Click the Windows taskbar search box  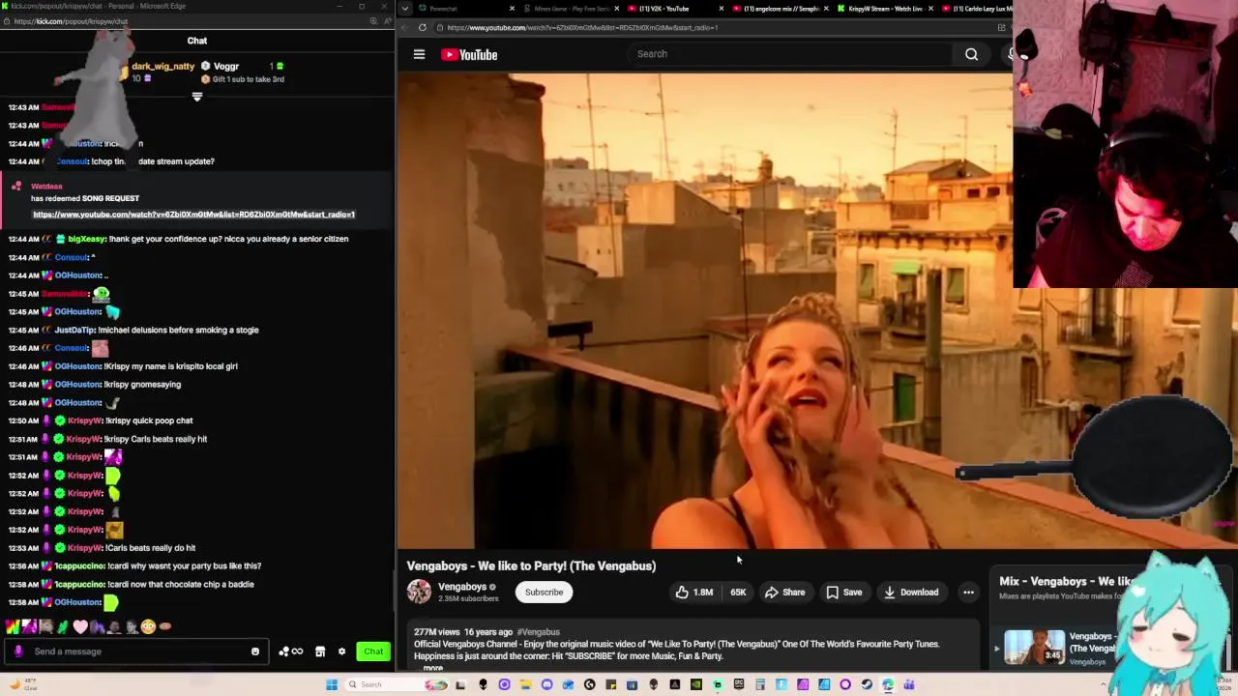pyautogui.click(x=398, y=684)
